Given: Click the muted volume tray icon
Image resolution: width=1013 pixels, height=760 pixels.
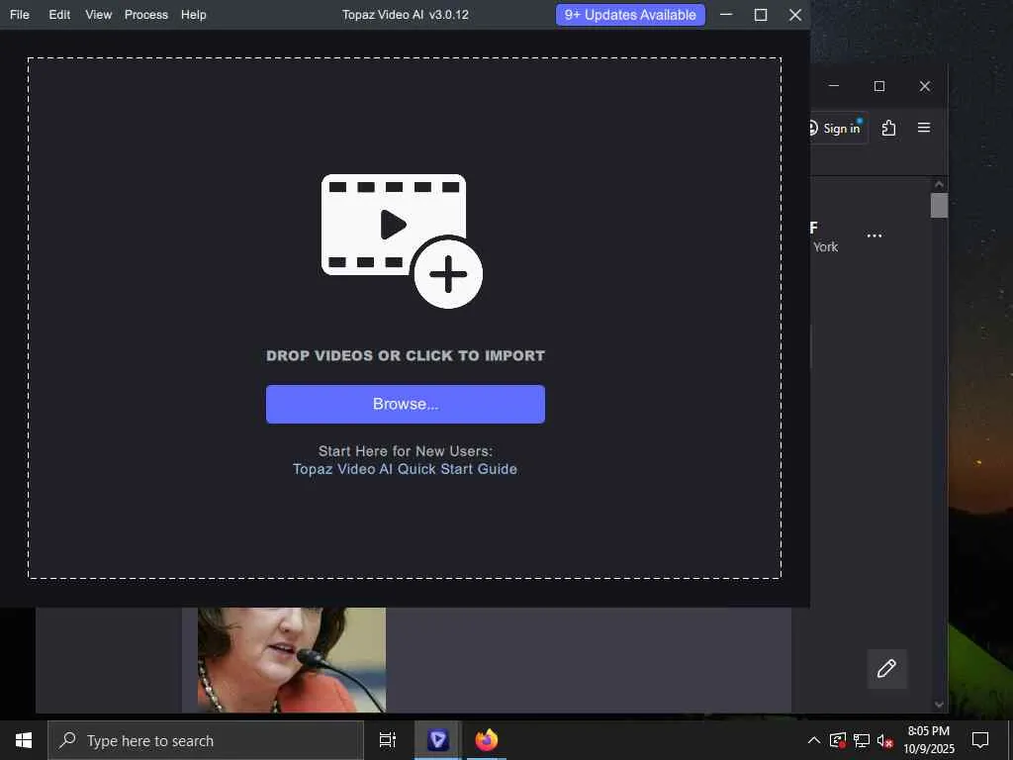Looking at the screenshot, I should coord(884,740).
